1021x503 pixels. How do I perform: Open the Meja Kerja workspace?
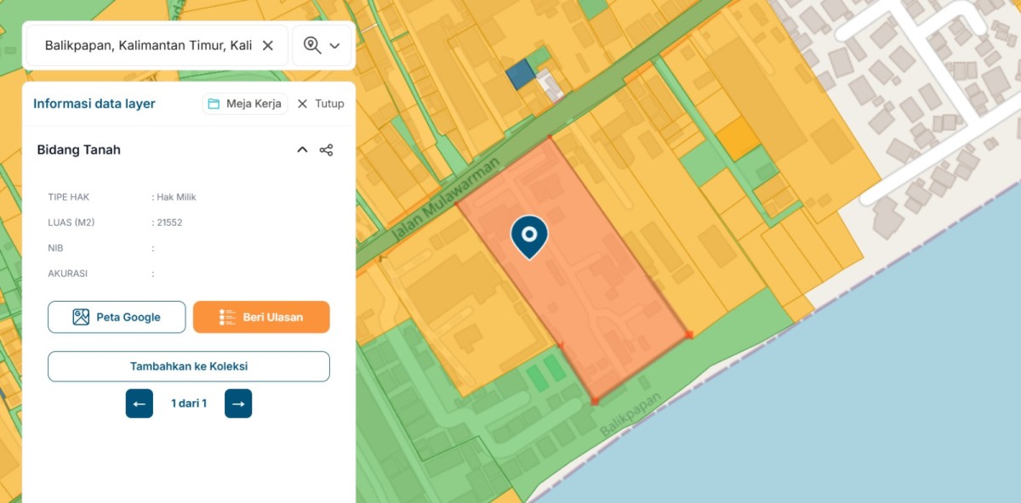245,104
